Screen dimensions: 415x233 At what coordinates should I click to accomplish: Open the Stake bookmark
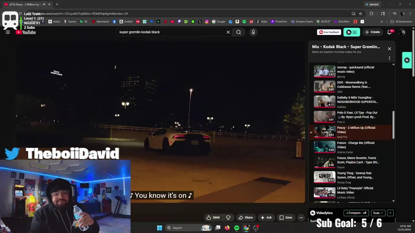(262, 21)
